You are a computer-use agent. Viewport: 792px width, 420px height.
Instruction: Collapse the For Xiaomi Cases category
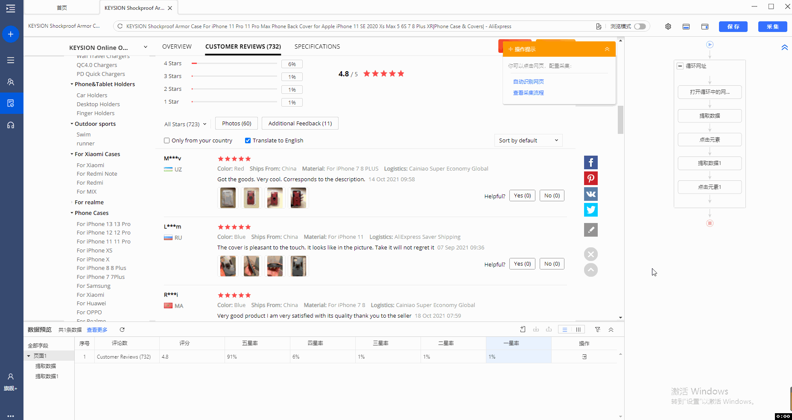pos(72,154)
